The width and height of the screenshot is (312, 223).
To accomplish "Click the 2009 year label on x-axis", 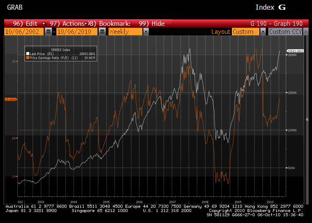I will pyautogui.click(x=238, y=202).
